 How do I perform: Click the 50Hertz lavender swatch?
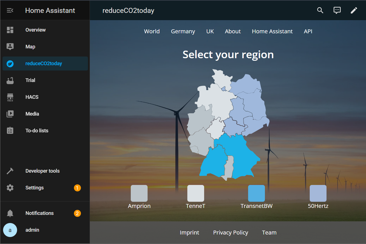pyautogui.click(x=318, y=193)
